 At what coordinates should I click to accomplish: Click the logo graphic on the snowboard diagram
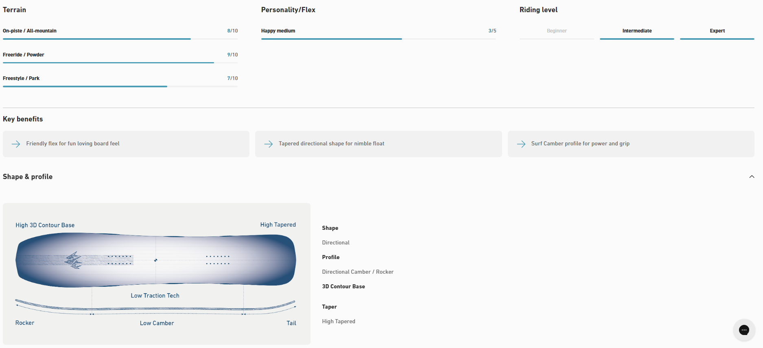coord(74,260)
